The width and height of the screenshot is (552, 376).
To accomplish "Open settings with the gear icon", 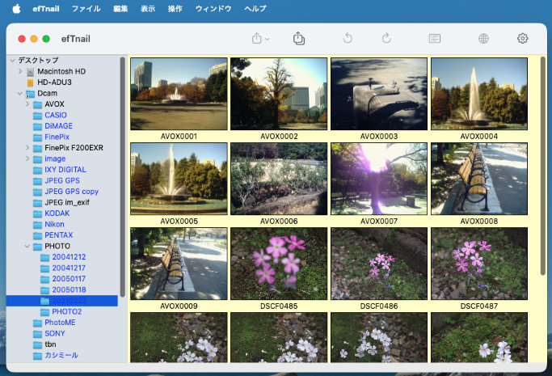I will [x=523, y=38].
